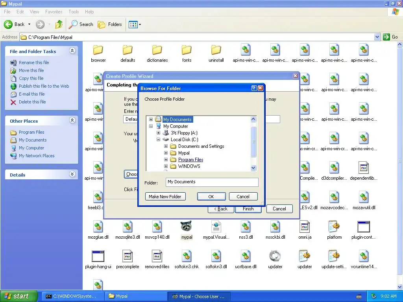Select the vcruntime14... file icon
This screenshot has width=403, height=302.
(x=364, y=256)
